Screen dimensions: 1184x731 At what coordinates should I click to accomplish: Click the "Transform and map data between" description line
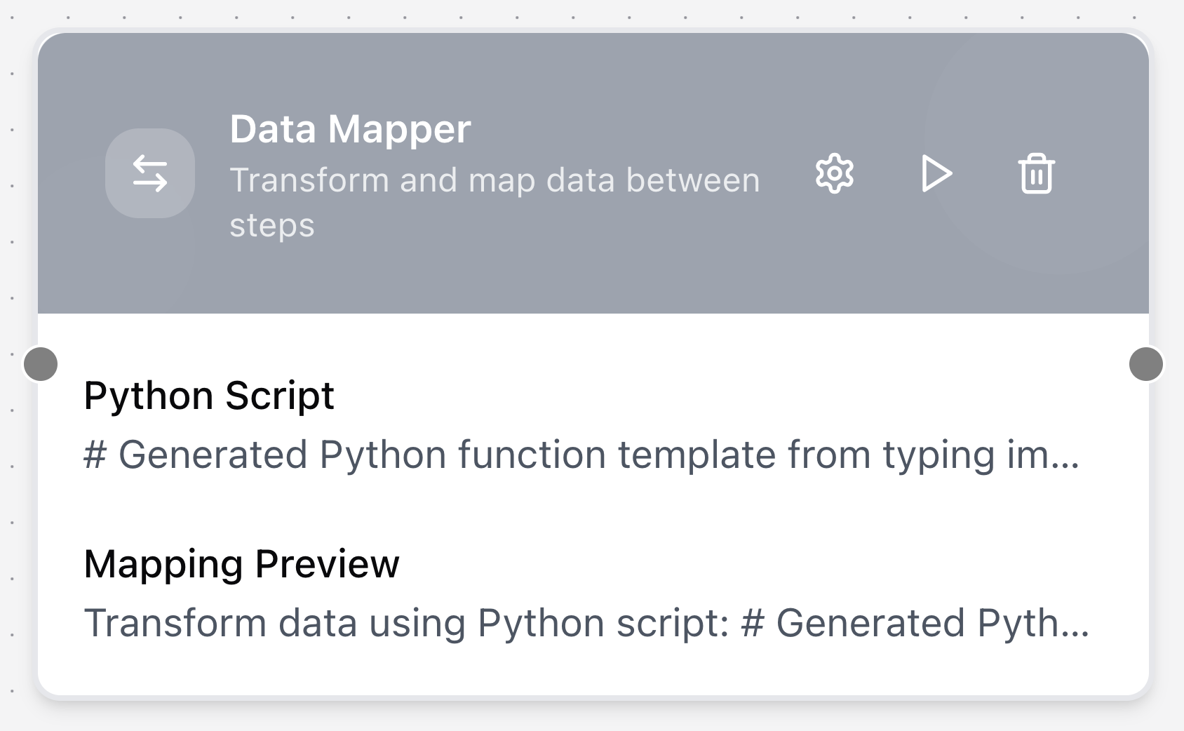[495, 180]
